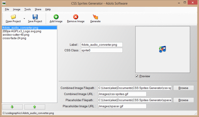
Task: Expand the Open Project dropdown arrow
Action: coord(24,19)
